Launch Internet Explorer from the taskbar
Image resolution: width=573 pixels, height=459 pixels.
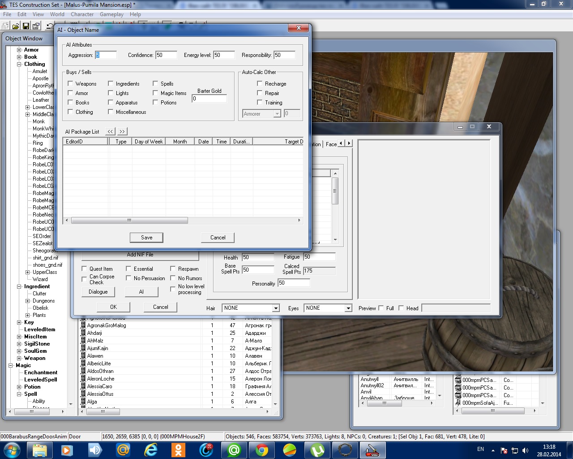pos(150,450)
